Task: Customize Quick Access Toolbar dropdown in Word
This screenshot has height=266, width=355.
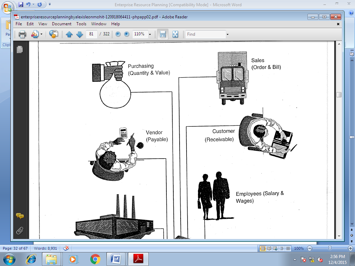Action: pos(50,4)
